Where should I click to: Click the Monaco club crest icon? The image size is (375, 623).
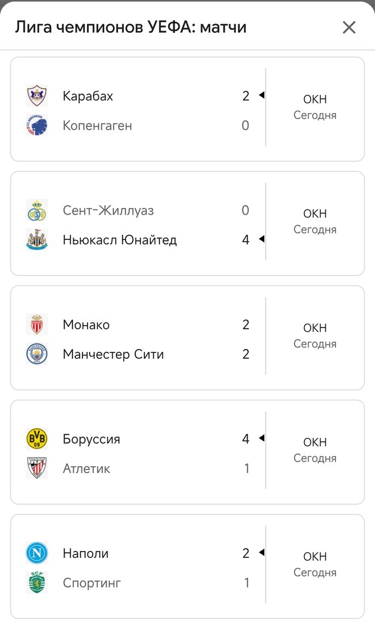[37, 325]
